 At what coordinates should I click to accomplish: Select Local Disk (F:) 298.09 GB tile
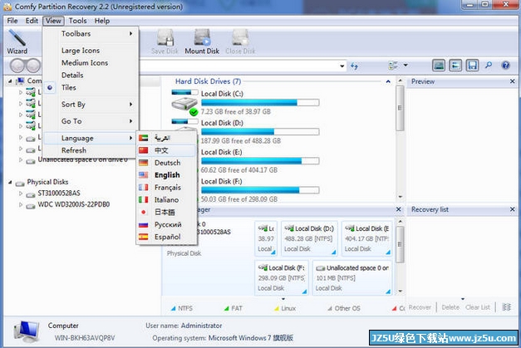coord(282,277)
